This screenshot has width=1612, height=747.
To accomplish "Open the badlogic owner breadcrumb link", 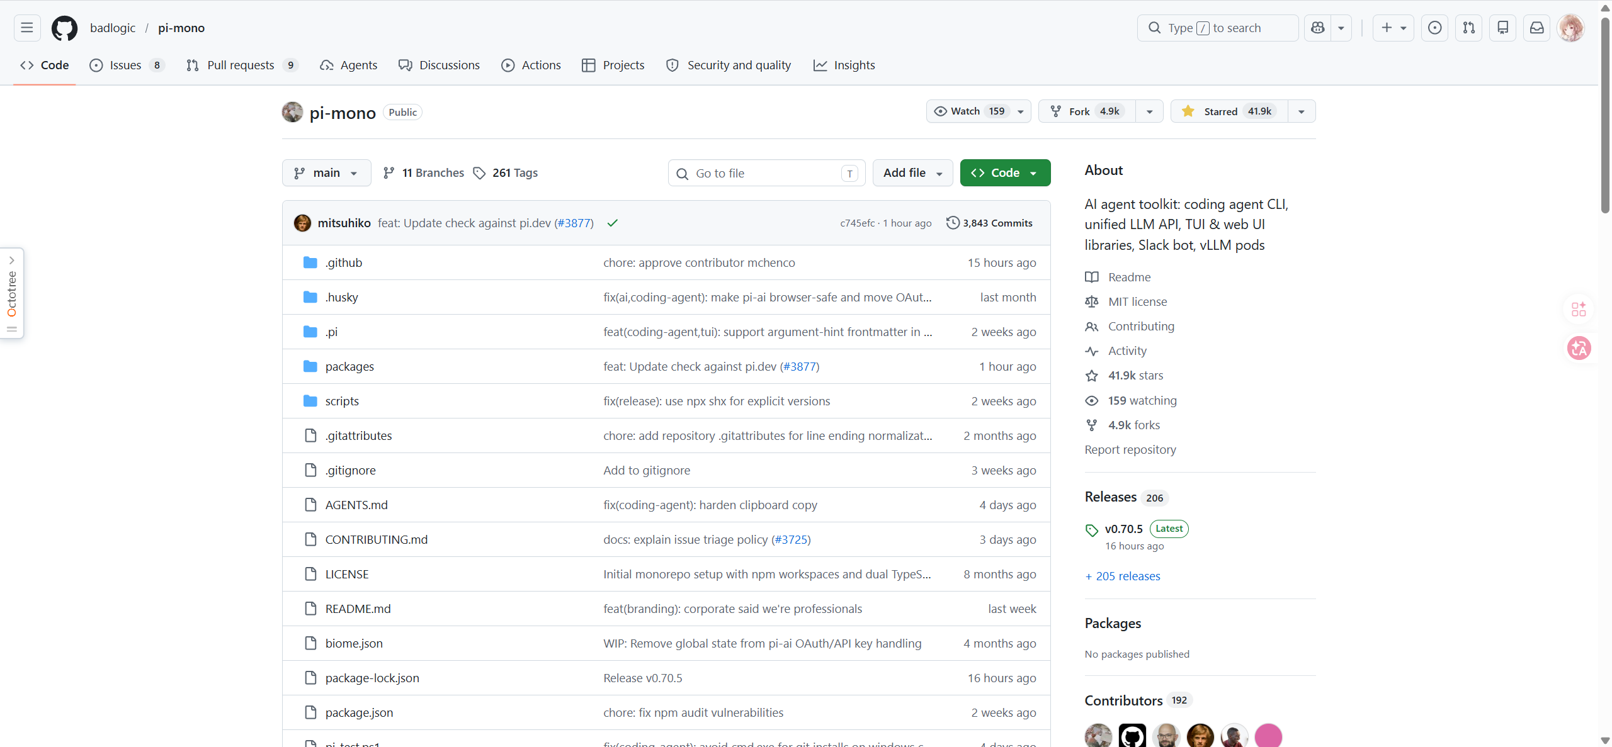I will (x=113, y=28).
